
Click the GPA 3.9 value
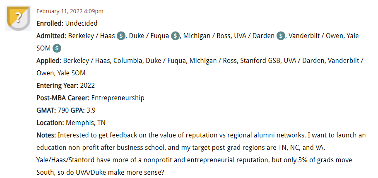point(91,111)
